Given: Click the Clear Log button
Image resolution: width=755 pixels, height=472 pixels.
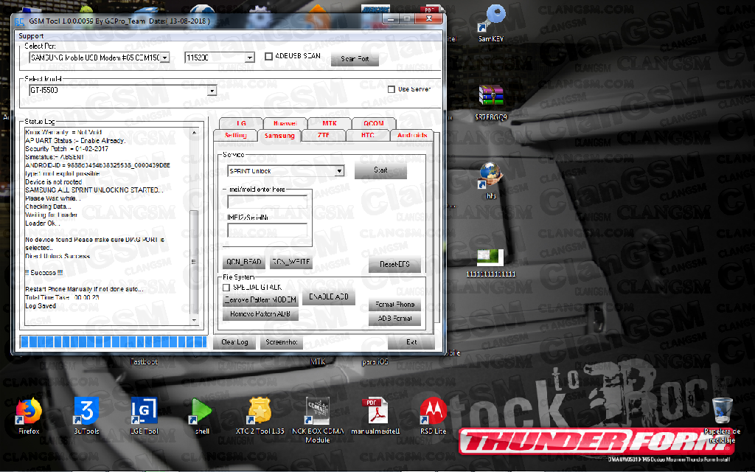Looking at the screenshot, I should point(234,342).
